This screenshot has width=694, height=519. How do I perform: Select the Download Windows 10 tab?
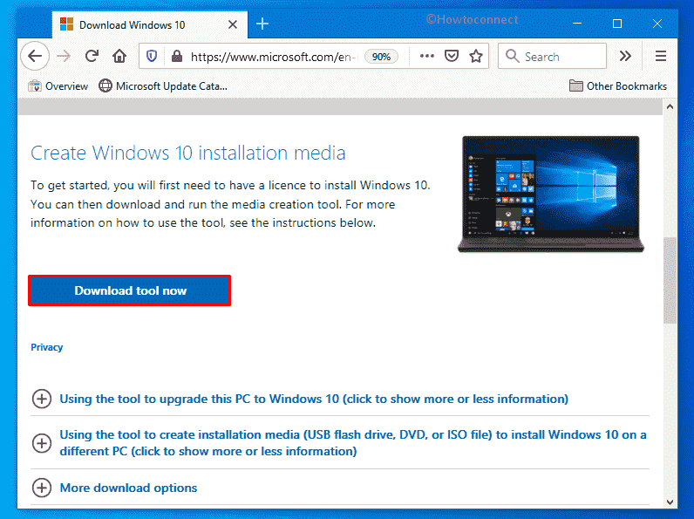150,24
